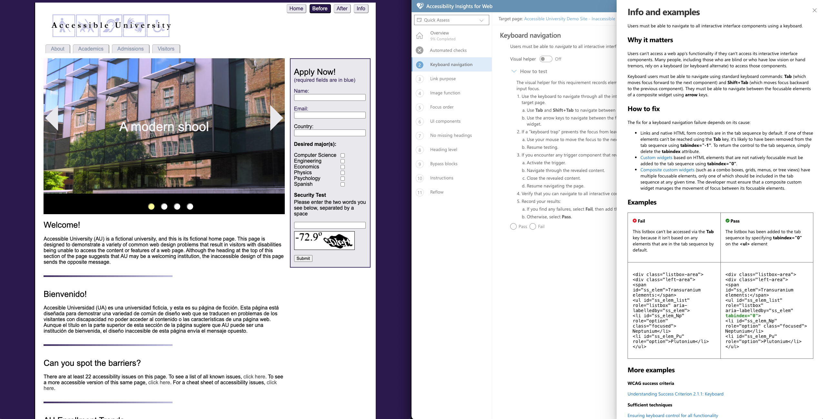Open the Target page Accessible University link
Image resolution: width=823 pixels, height=419 pixels.
(x=570, y=19)
